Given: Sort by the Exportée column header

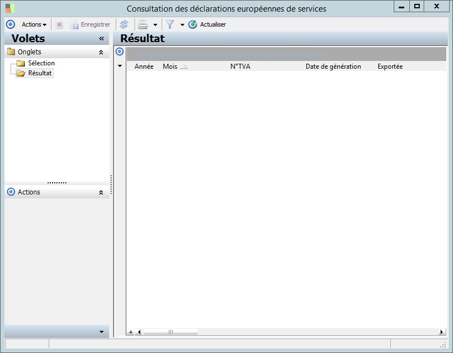Looking at the screenshot, I should 390,66.
